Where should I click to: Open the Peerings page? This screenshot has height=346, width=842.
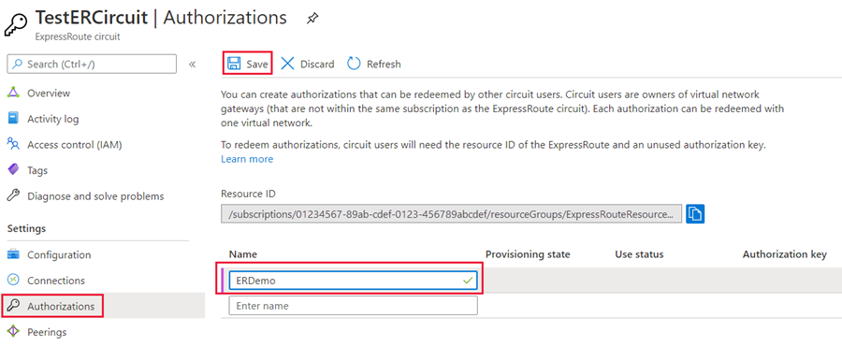tap(47, 332)
